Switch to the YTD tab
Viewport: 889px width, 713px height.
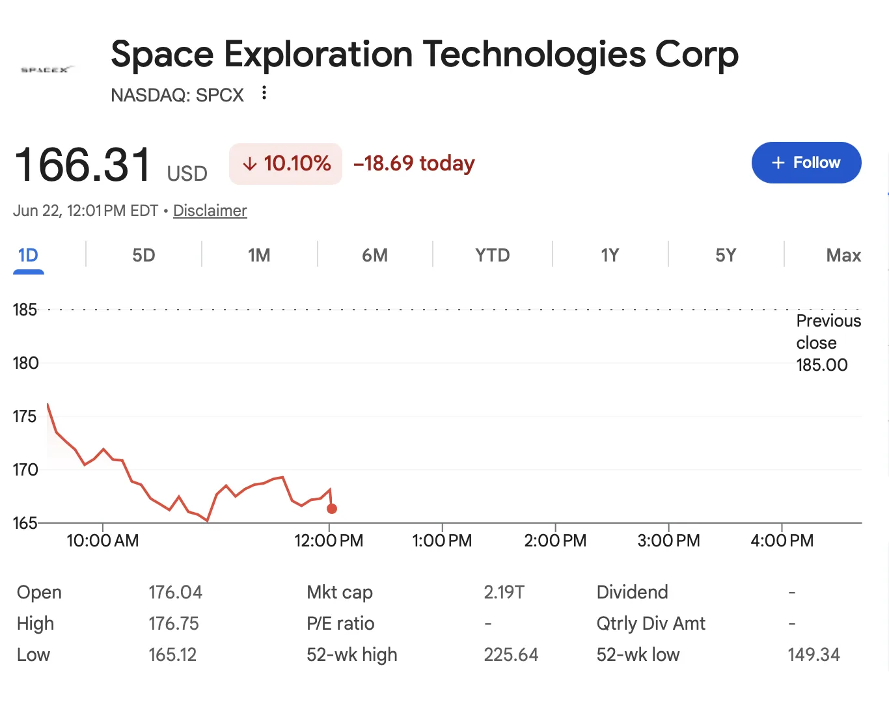point(493,255)
